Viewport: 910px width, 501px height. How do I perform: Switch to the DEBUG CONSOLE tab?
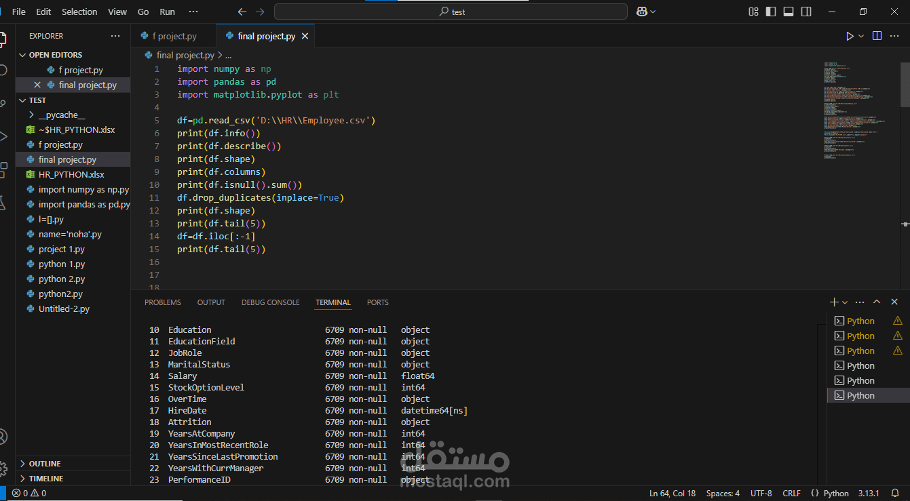[x=270, y=302]
